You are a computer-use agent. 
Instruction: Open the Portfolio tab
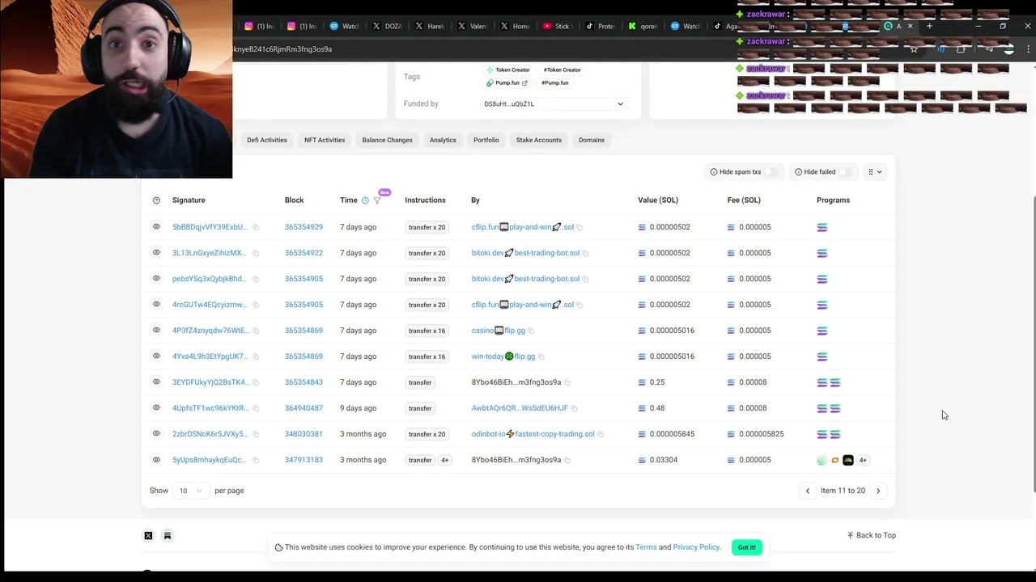[486, 140]
